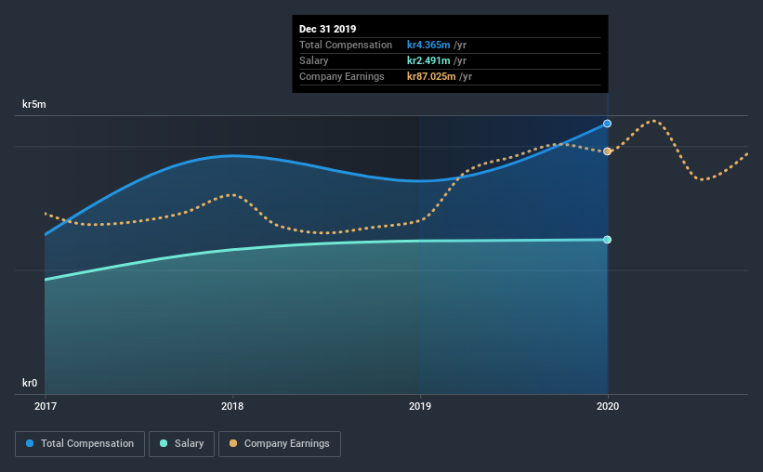Click the 2020 x-axis label

tap(608, 406)
